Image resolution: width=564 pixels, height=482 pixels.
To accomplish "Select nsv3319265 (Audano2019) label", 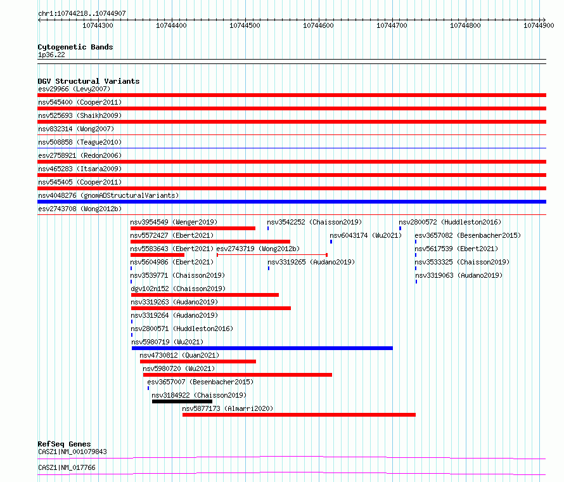I will point(311,262).
